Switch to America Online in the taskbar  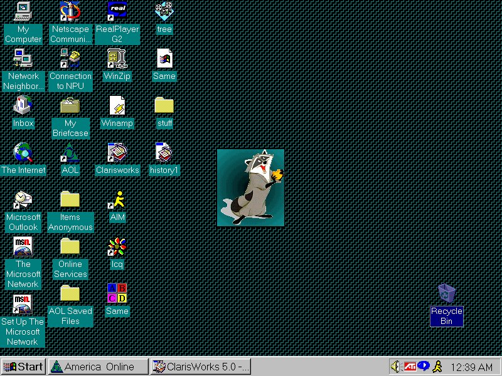pos(99,367)
